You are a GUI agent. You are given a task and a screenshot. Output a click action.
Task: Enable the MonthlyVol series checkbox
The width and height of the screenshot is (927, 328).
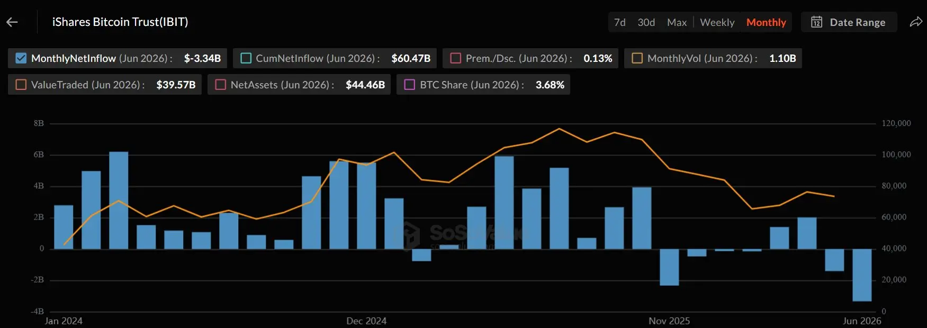point(637,58)
